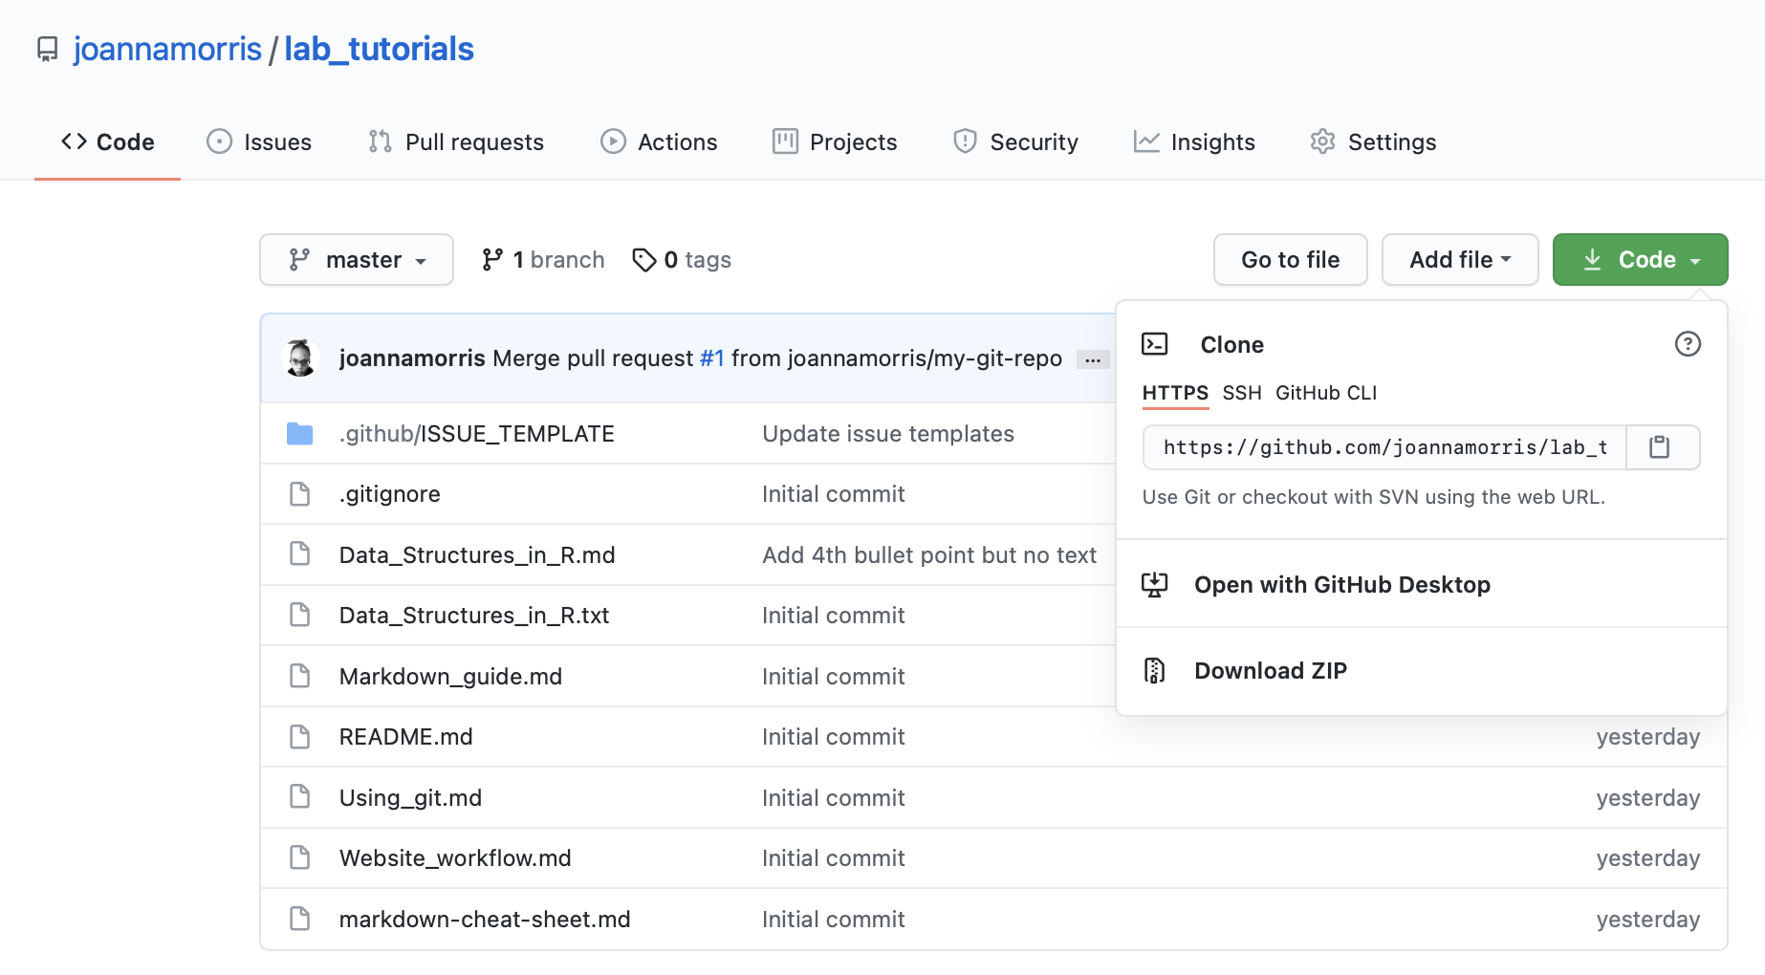The width and height of the screenshot is (1765, 975).
Task: Click file icon beside markdown-cheat-sheet.md
Action: pos(300,919)
